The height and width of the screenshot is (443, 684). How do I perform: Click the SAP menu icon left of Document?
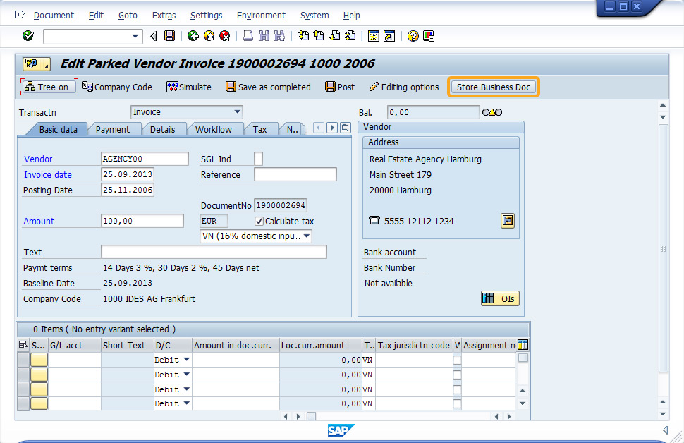pyautogui.click(x=20, y=15)
